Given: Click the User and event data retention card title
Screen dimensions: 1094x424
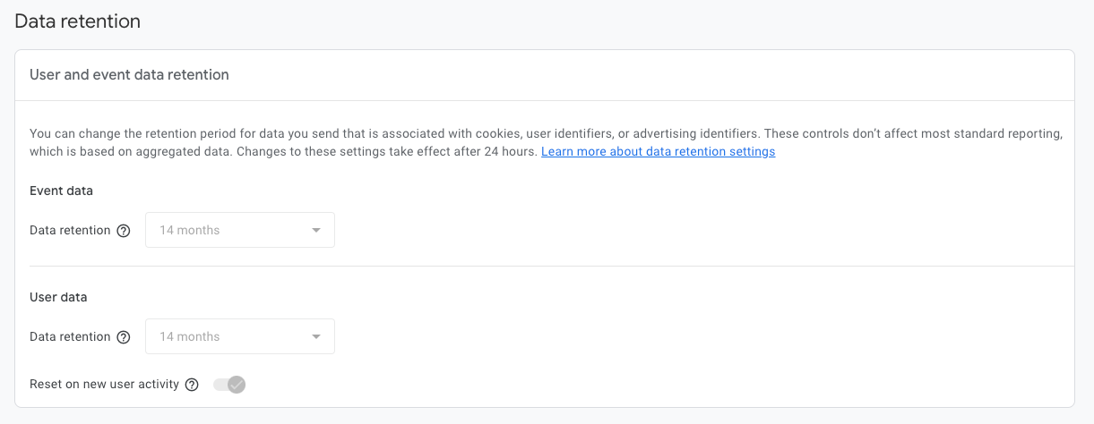Looking at the screenshot, I should click(x=129, y=75).
